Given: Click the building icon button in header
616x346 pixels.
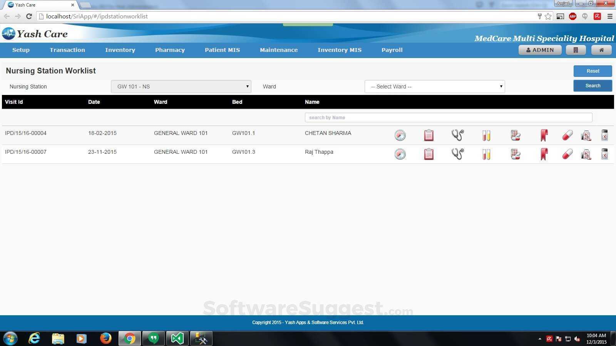Looking at the screenshot, I should coord(576,50).
